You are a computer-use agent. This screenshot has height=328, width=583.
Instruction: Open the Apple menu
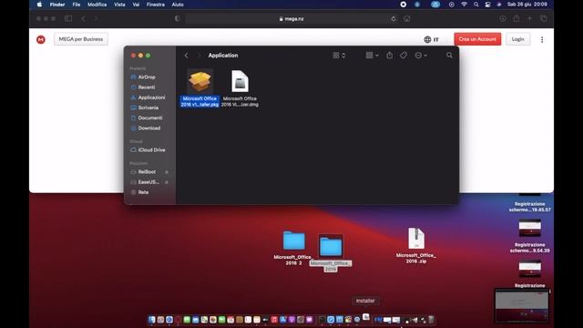[x=39, y=5]
